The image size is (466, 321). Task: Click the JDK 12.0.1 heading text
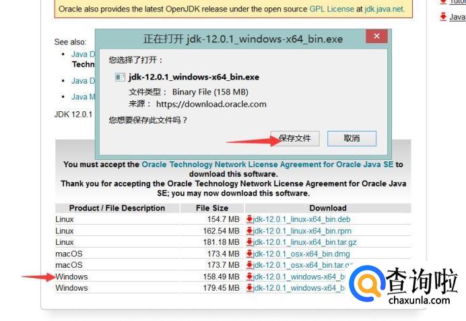(x=73, y=115)
